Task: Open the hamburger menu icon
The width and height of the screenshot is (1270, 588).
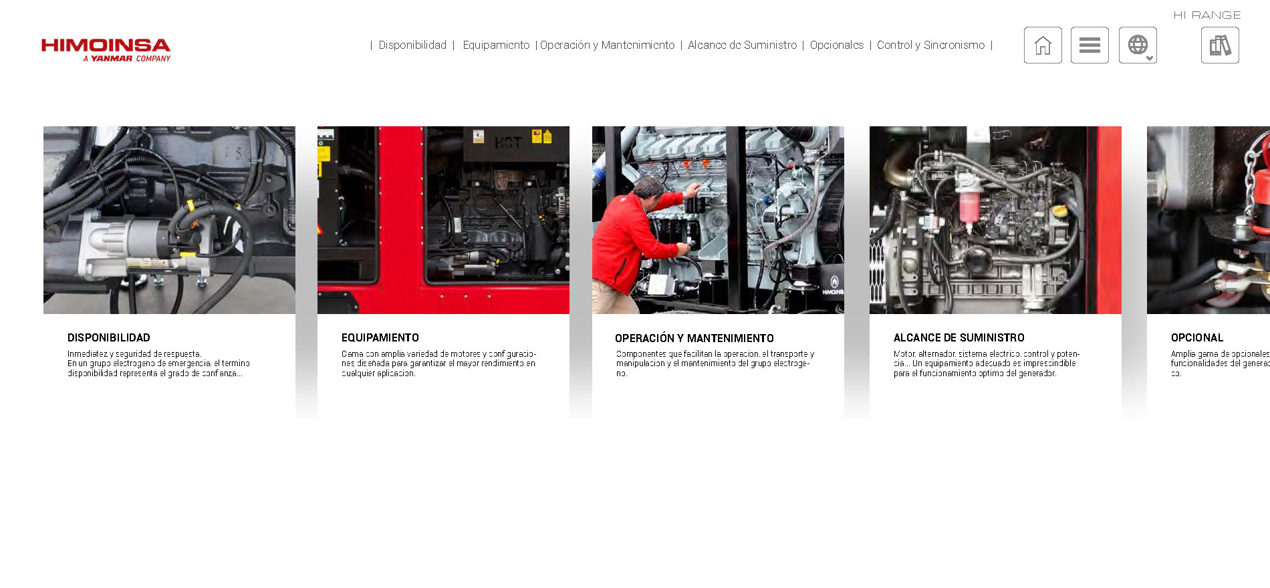Action: 1090,45
